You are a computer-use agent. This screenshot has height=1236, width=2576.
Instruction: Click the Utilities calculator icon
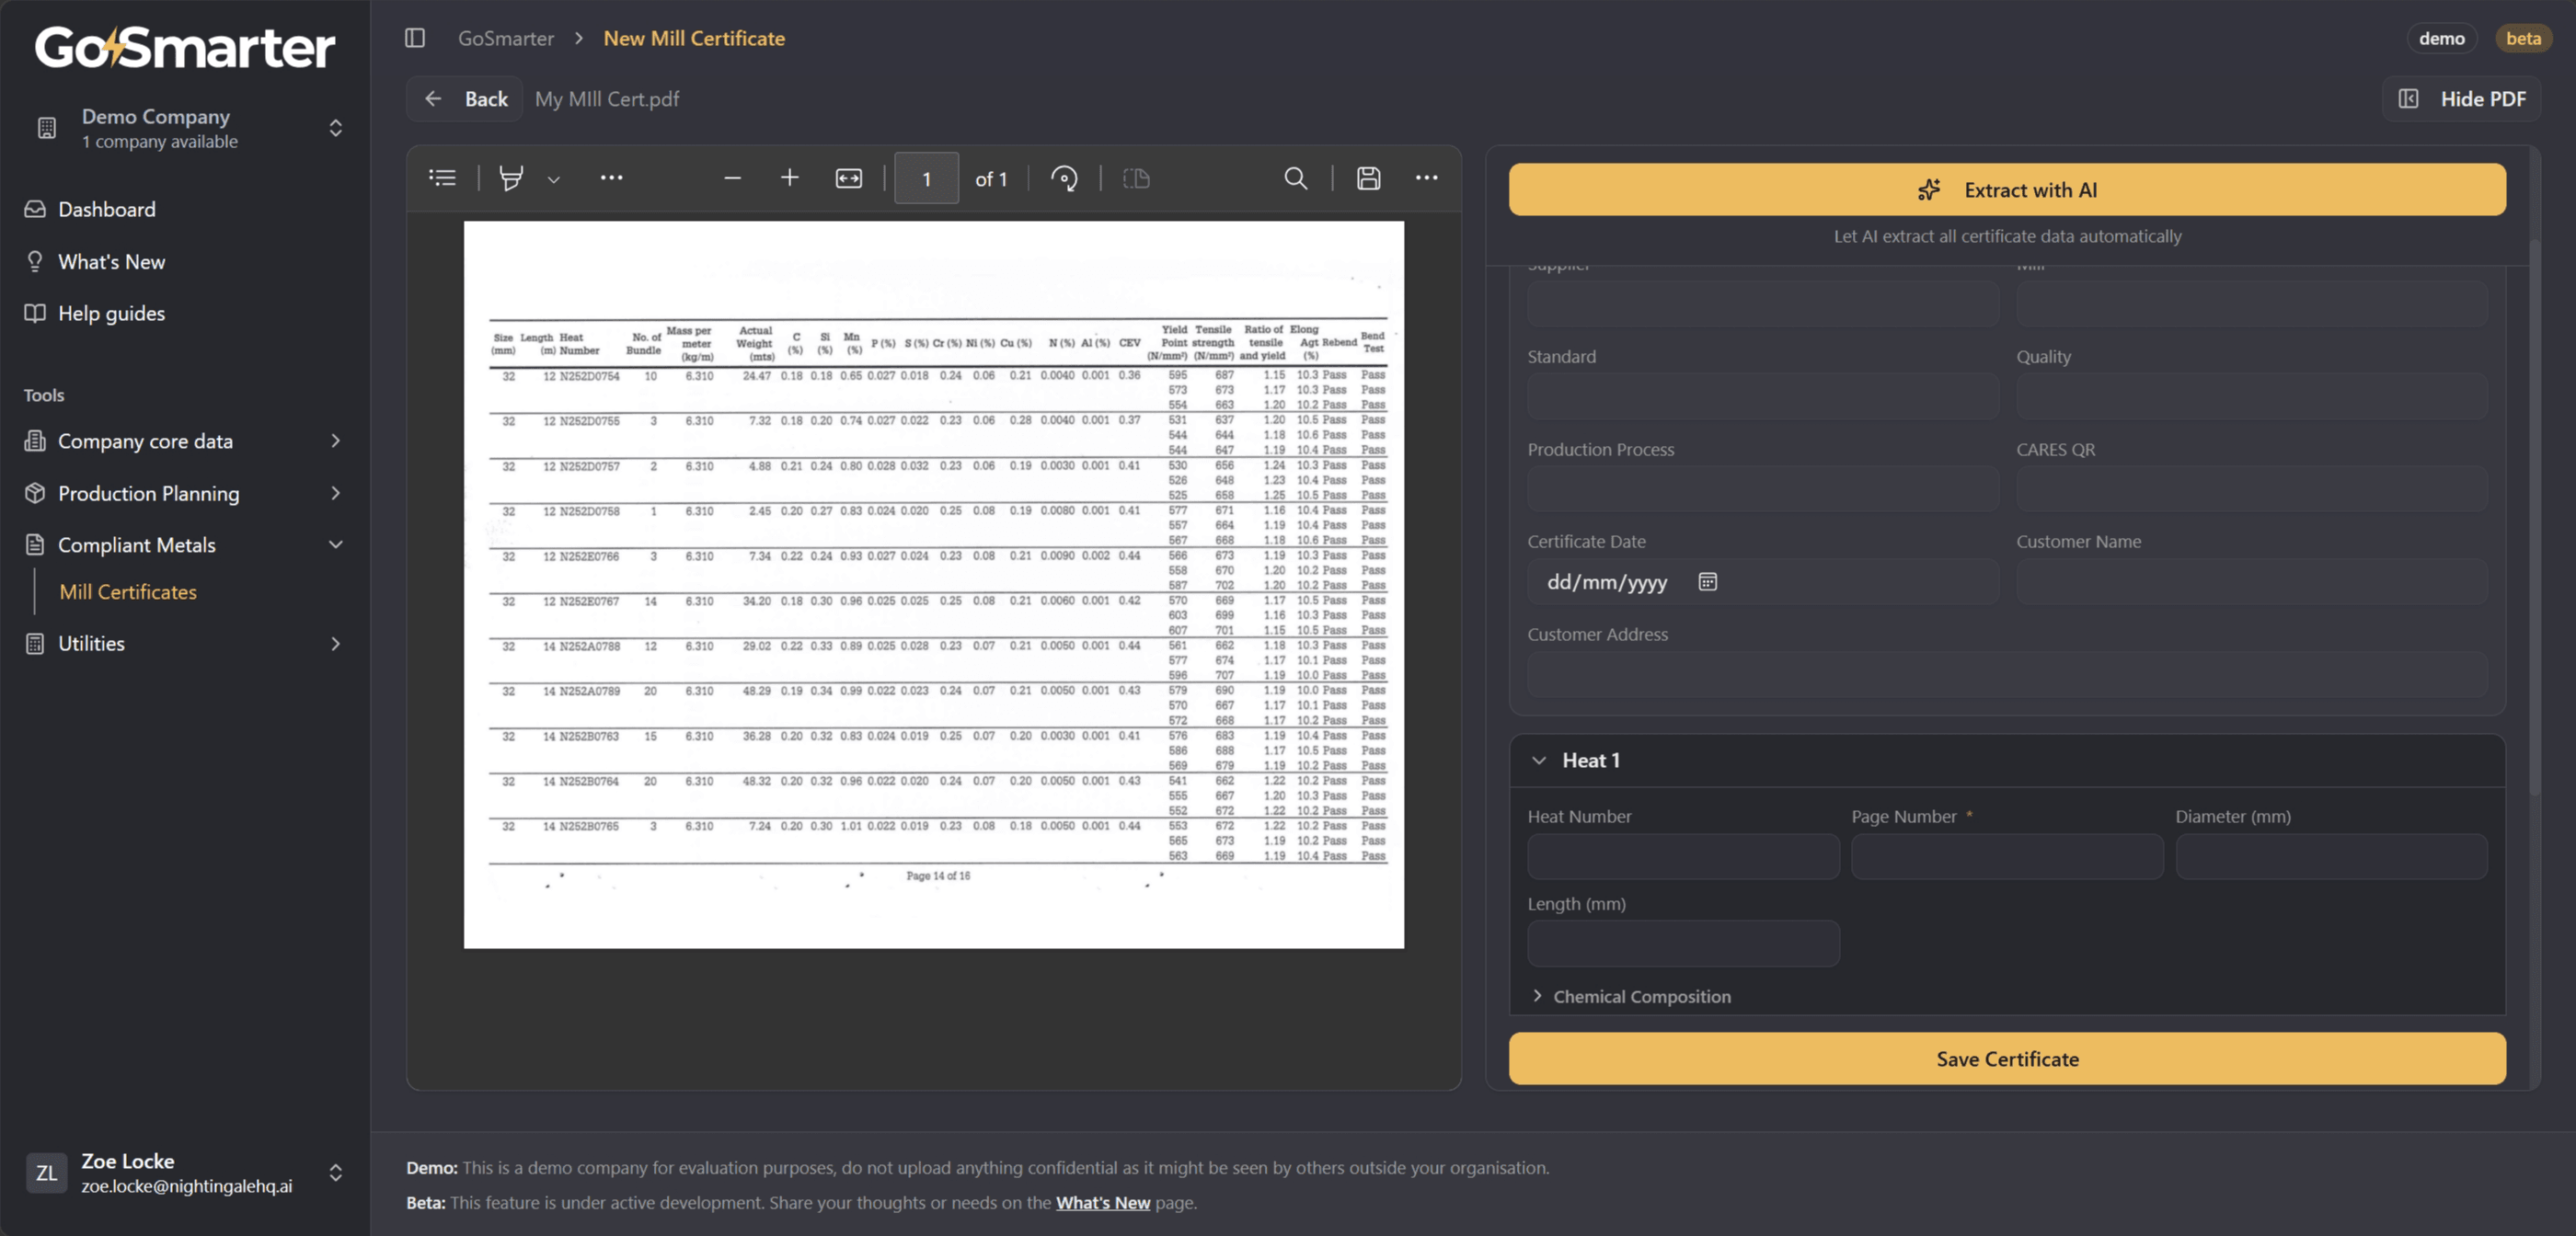click(35, 643)
